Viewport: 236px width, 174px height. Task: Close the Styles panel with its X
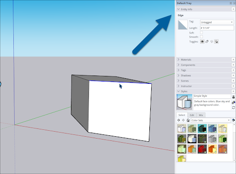[233, 91]
